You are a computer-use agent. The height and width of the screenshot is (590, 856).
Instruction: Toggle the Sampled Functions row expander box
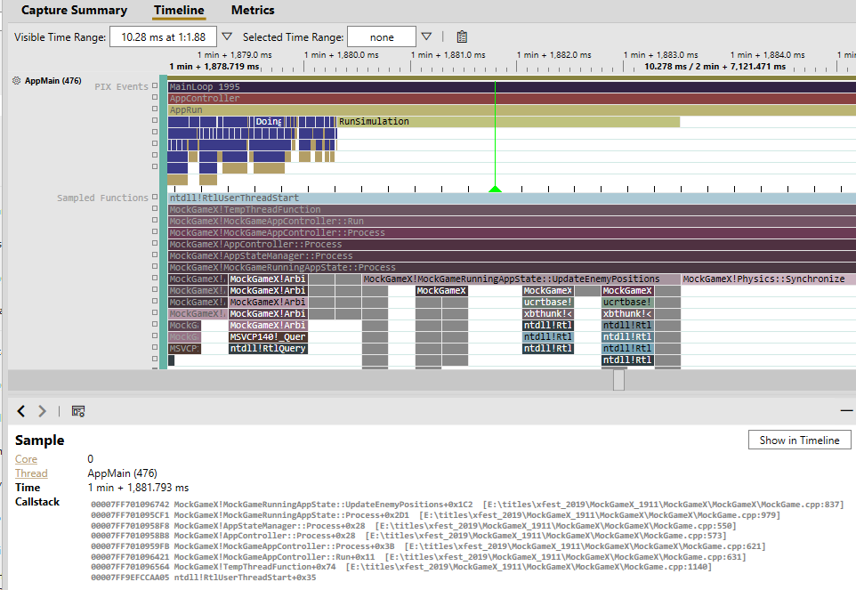click(155, 197)
